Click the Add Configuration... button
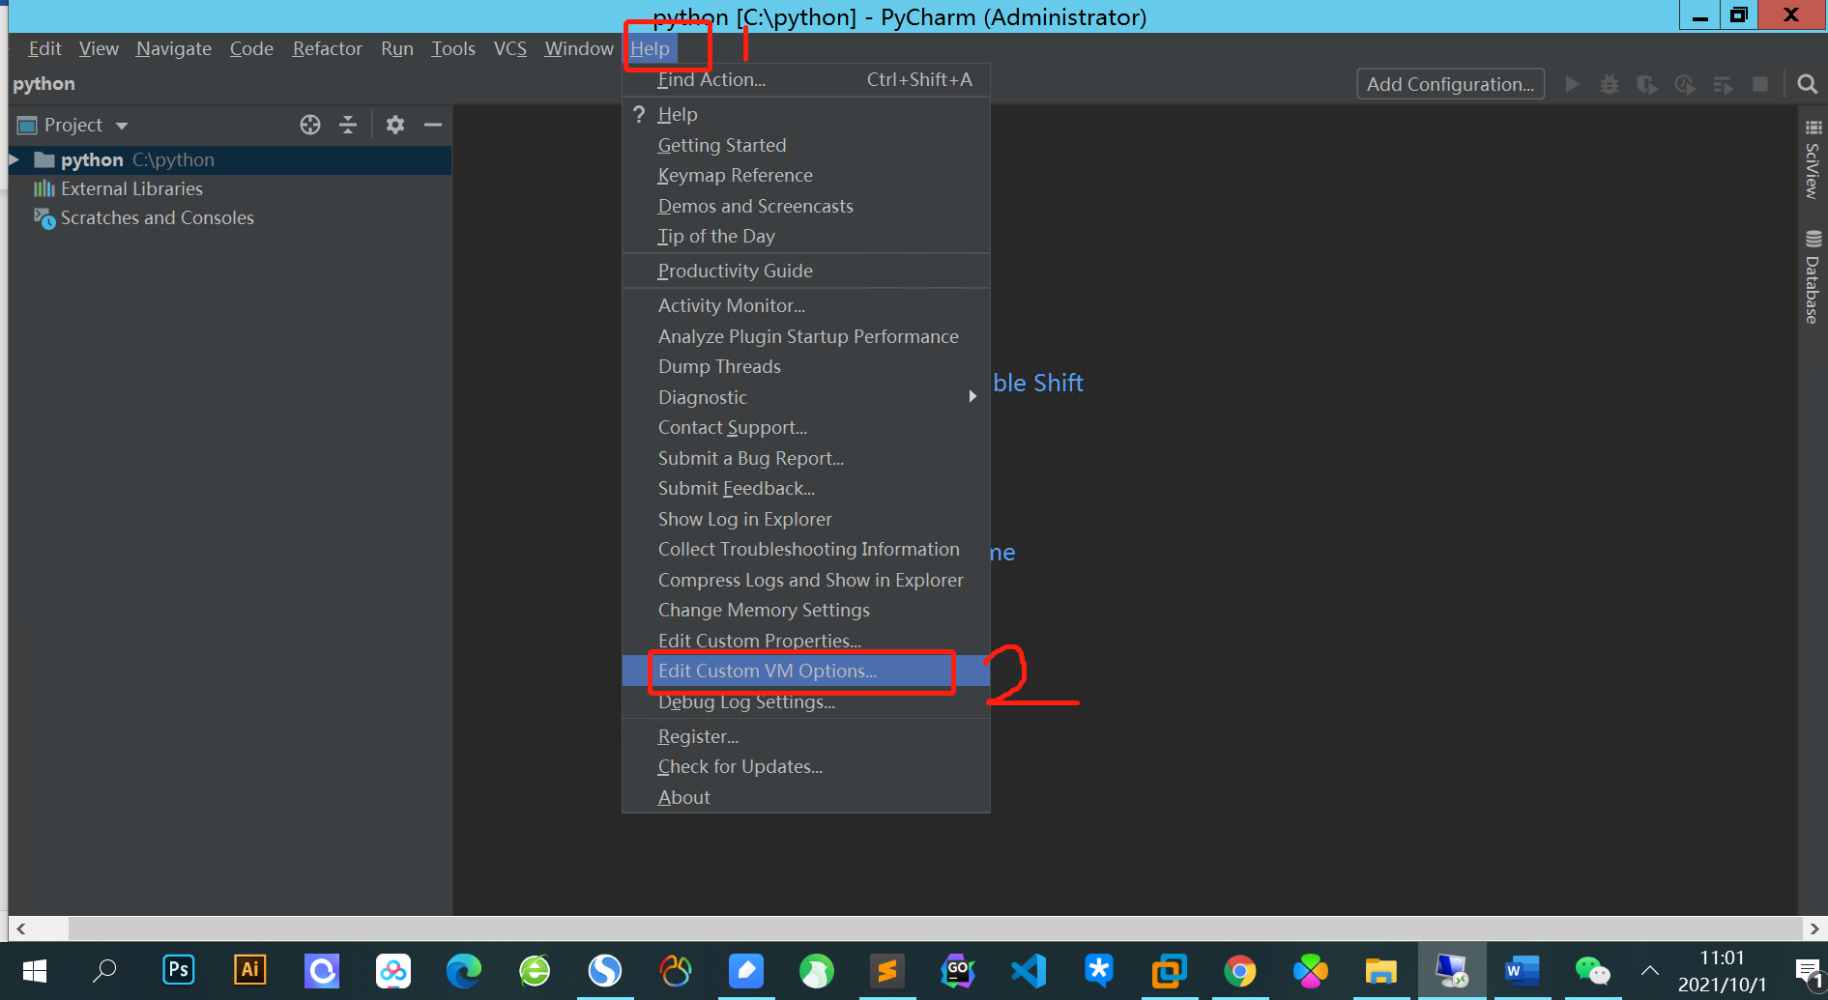1828x1000 pixels. [1450, 84]
